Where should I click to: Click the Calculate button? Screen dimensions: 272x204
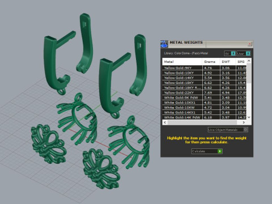pos(207,151)
